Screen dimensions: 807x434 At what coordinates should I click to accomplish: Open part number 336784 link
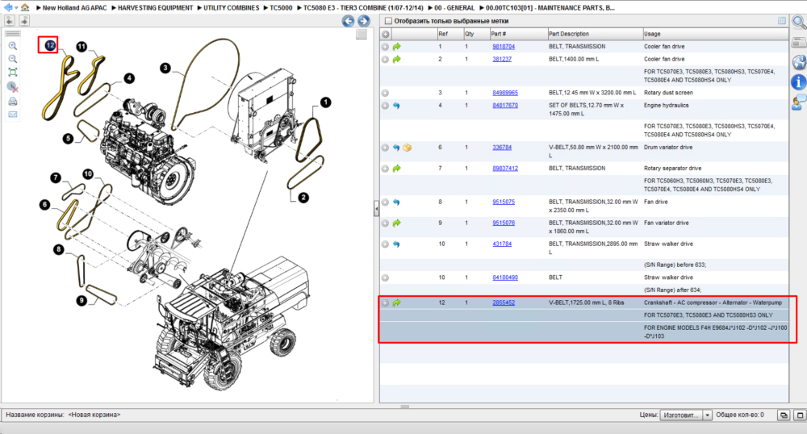pos(502,148)
